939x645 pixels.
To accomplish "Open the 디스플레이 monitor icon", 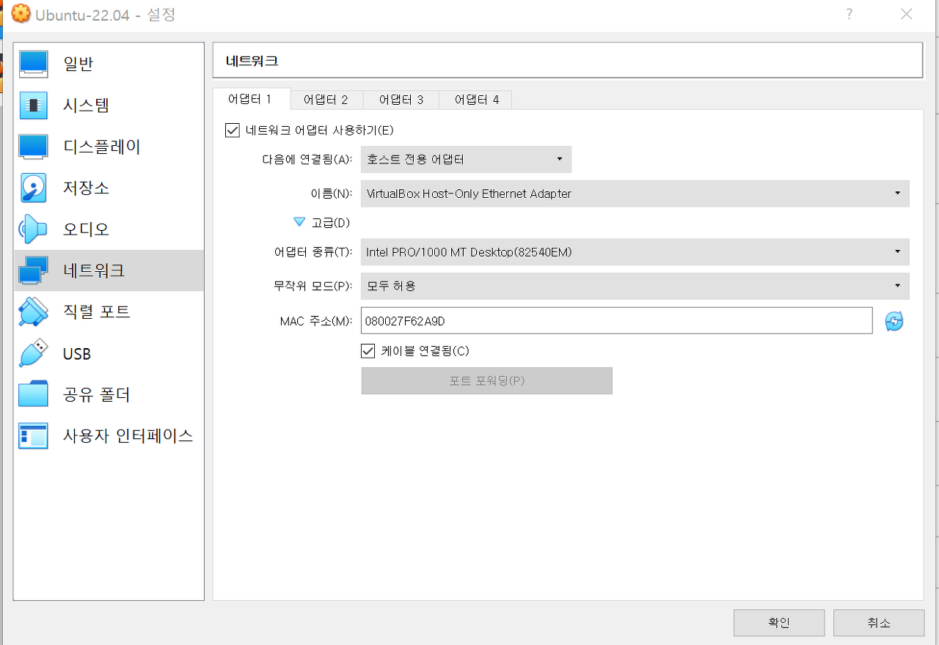I will coord(34,146).
